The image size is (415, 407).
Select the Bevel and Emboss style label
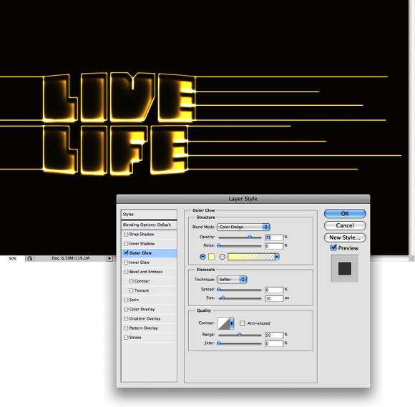click(x=146, y=272)
